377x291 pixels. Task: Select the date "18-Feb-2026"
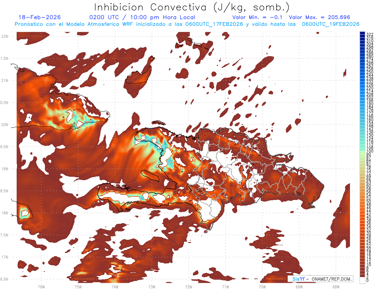40,18
